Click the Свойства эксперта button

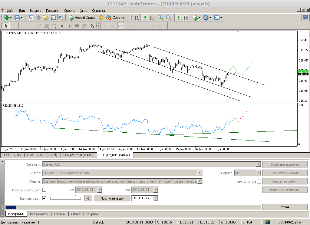pyautogui.click(x=285, y=164)
